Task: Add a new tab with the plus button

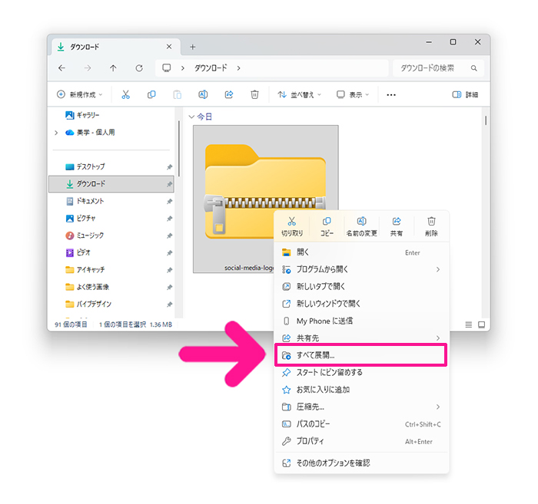Action: tap(193, 47)
